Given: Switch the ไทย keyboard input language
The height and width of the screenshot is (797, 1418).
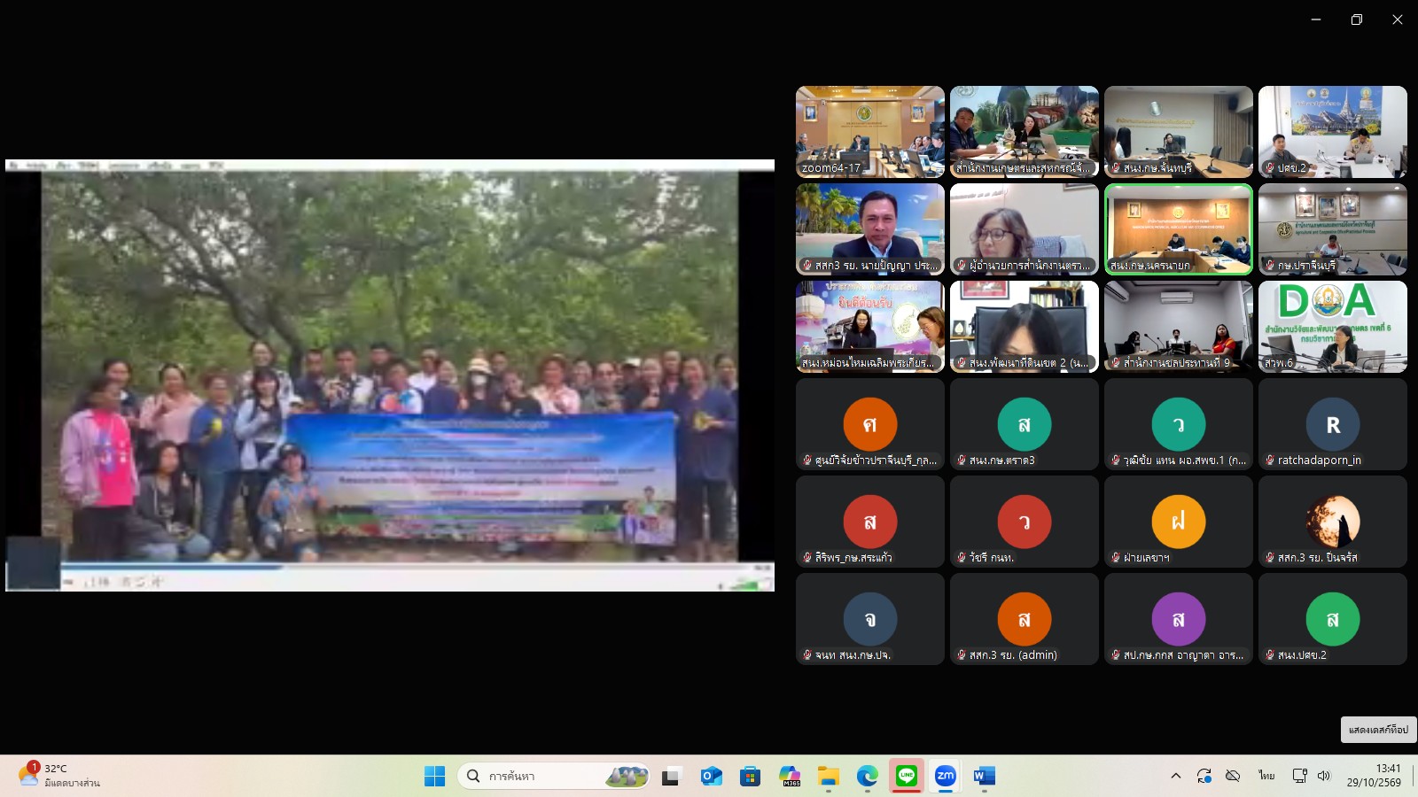Looking at the screenshot, I should pos(1266,776).
